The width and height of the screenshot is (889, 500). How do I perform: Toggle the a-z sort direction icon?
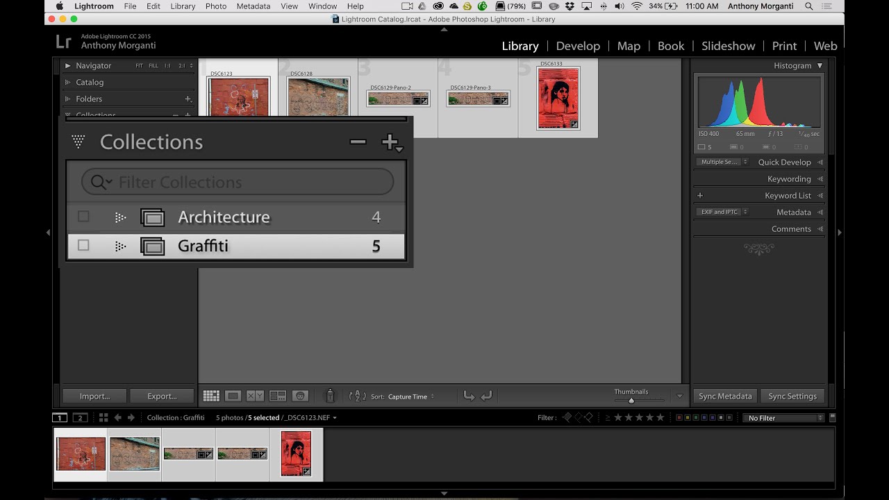(x=357, y=396)
